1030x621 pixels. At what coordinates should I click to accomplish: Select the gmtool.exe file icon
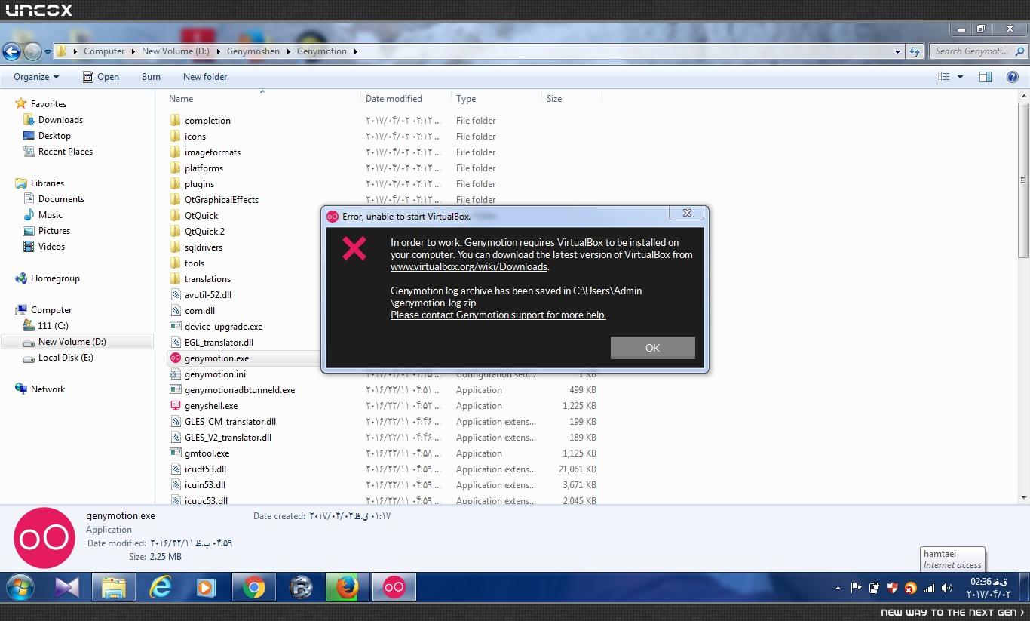tap(175, 453)
